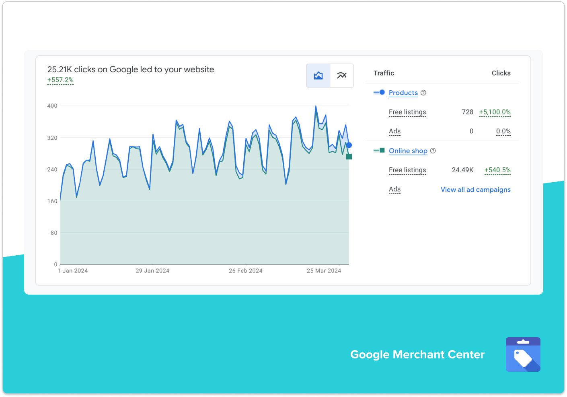Open Free listings under Online shop
This screenshot has height=397, width=567.
[x=407, y=170]
